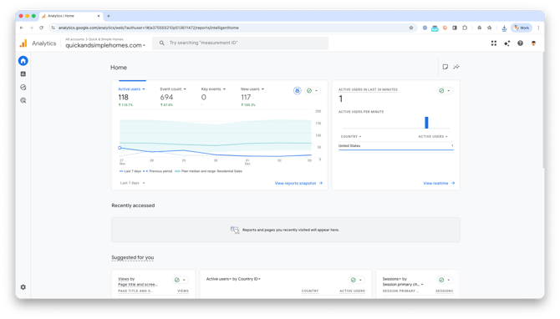Open Admin settings gear icon
The width and height of the screenshot is (560, 319).
click(23, 287)
